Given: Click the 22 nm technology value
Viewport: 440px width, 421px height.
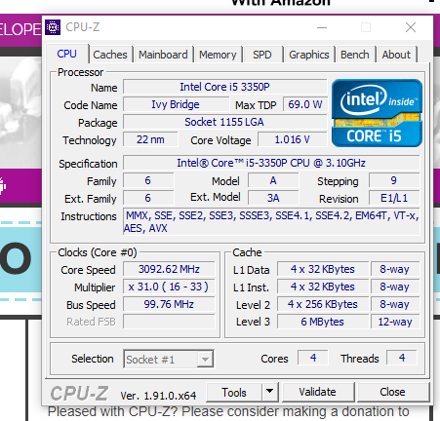Looking at the screenshot, I should [x=150, y=139].
